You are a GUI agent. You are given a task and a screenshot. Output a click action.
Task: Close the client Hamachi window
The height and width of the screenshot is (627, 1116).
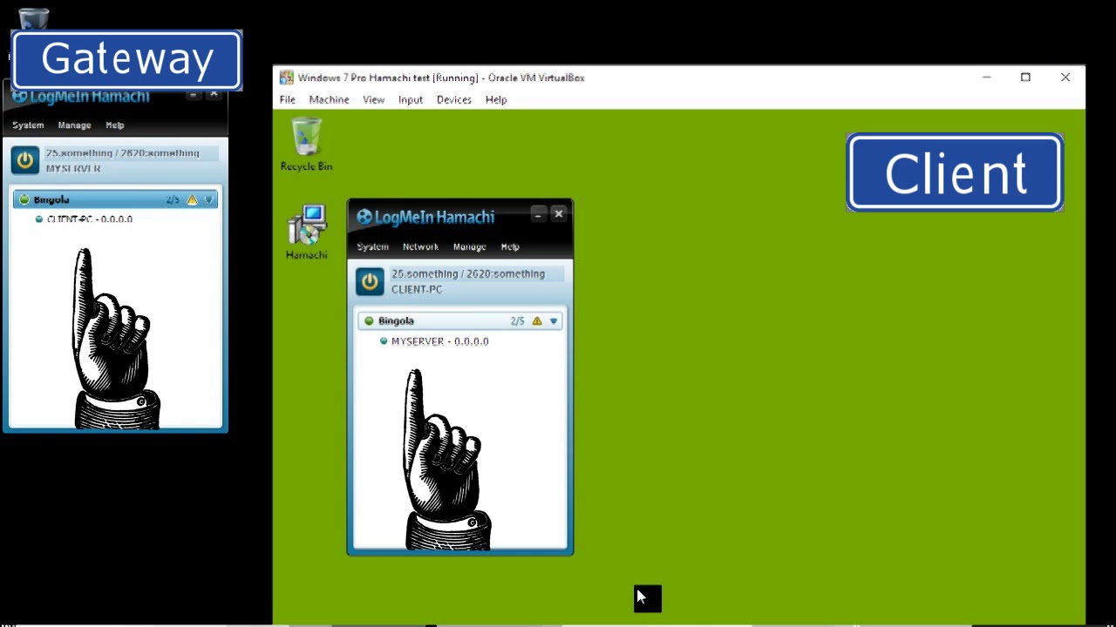(559, 214)
